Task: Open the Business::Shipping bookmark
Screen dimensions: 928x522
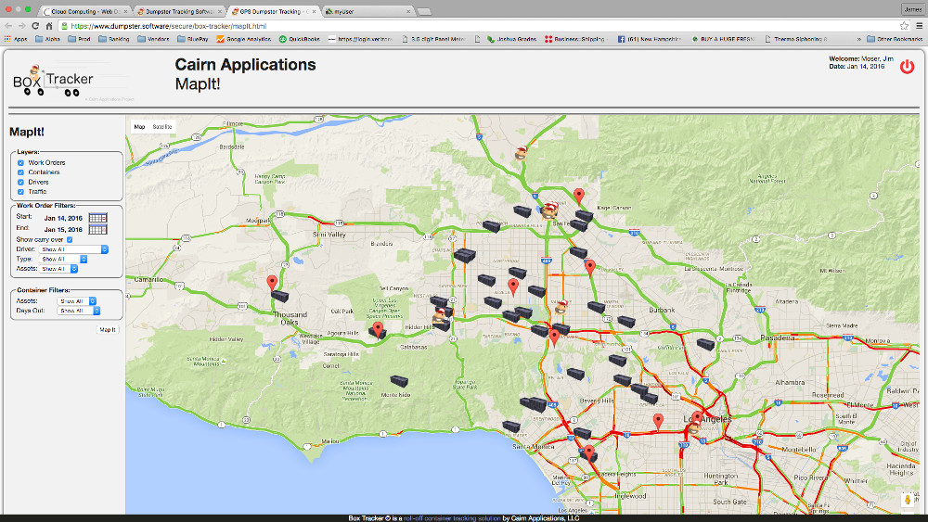Action: [575, 39]
